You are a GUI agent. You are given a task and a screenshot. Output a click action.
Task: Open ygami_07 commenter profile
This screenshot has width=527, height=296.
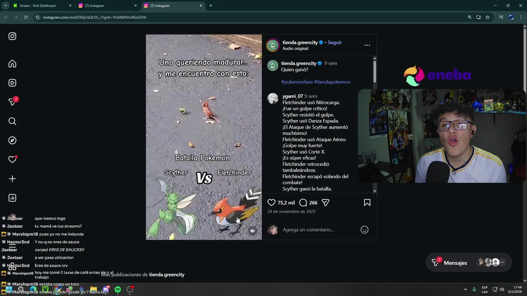293,96
